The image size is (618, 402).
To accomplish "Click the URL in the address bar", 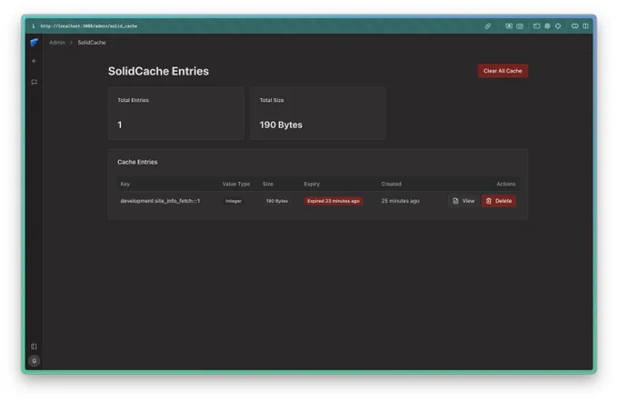I will click(89, 26).
